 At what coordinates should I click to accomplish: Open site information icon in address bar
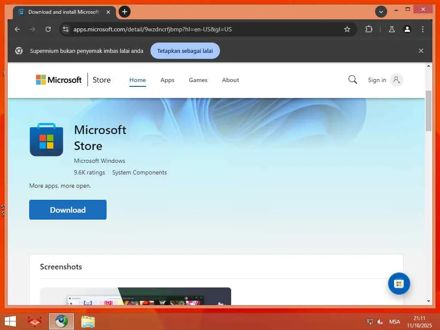pyautogui.click(x=66, y=29)
